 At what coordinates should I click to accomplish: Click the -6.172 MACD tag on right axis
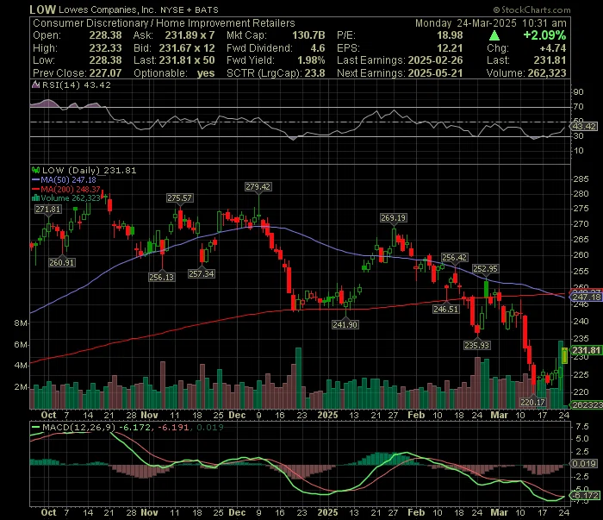(585, 495)
